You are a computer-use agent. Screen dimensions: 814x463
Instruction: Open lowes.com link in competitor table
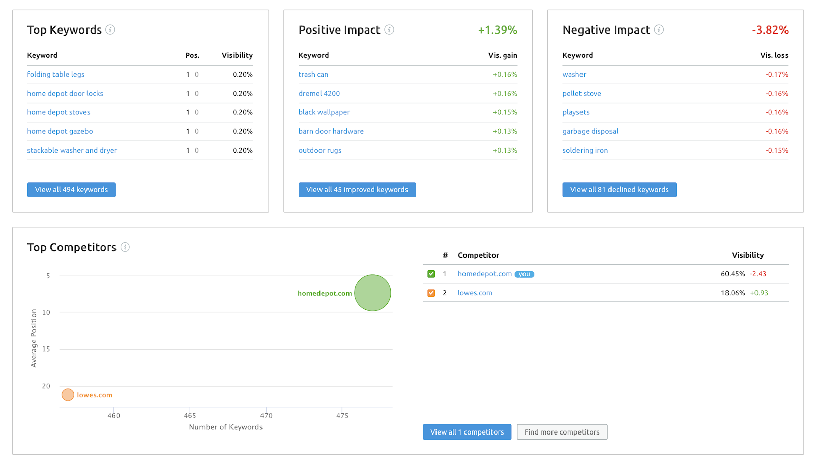pos(475,293)
